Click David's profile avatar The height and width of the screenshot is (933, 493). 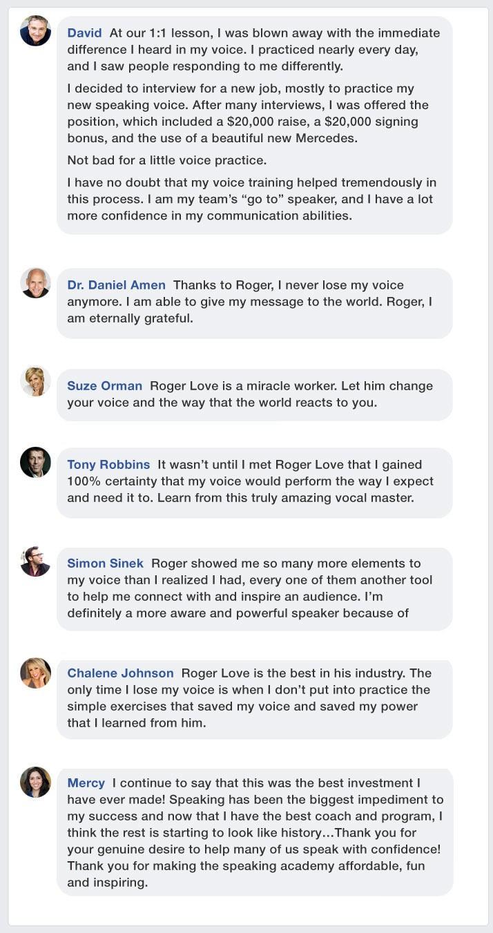tap(35, 30)
